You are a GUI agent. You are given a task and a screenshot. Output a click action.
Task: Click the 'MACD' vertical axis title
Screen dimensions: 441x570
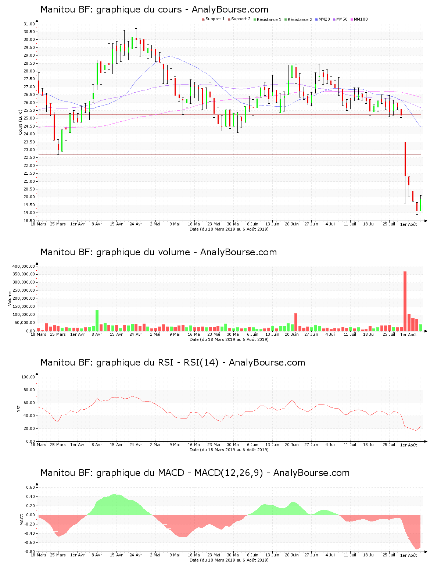22,519
